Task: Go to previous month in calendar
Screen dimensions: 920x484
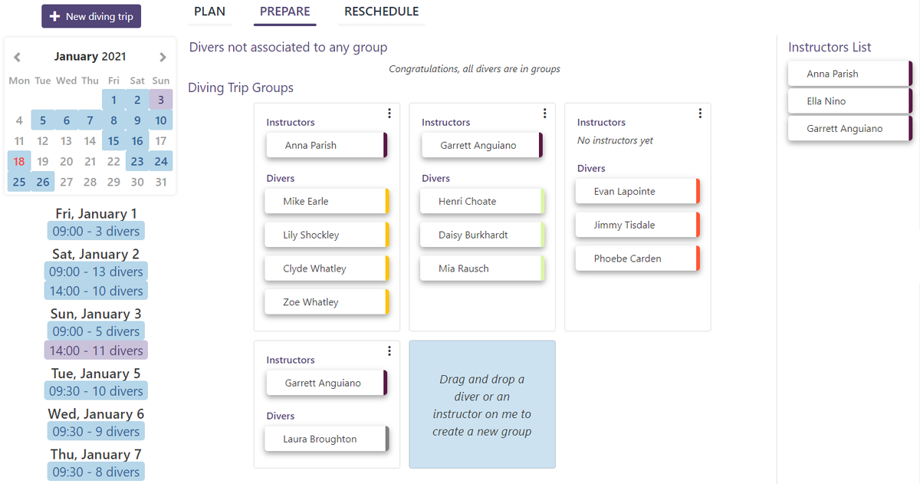Action: tap(18, 57)
